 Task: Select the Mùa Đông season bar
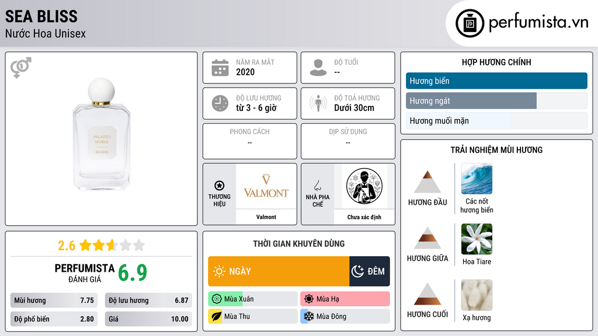tap(345, 317)
